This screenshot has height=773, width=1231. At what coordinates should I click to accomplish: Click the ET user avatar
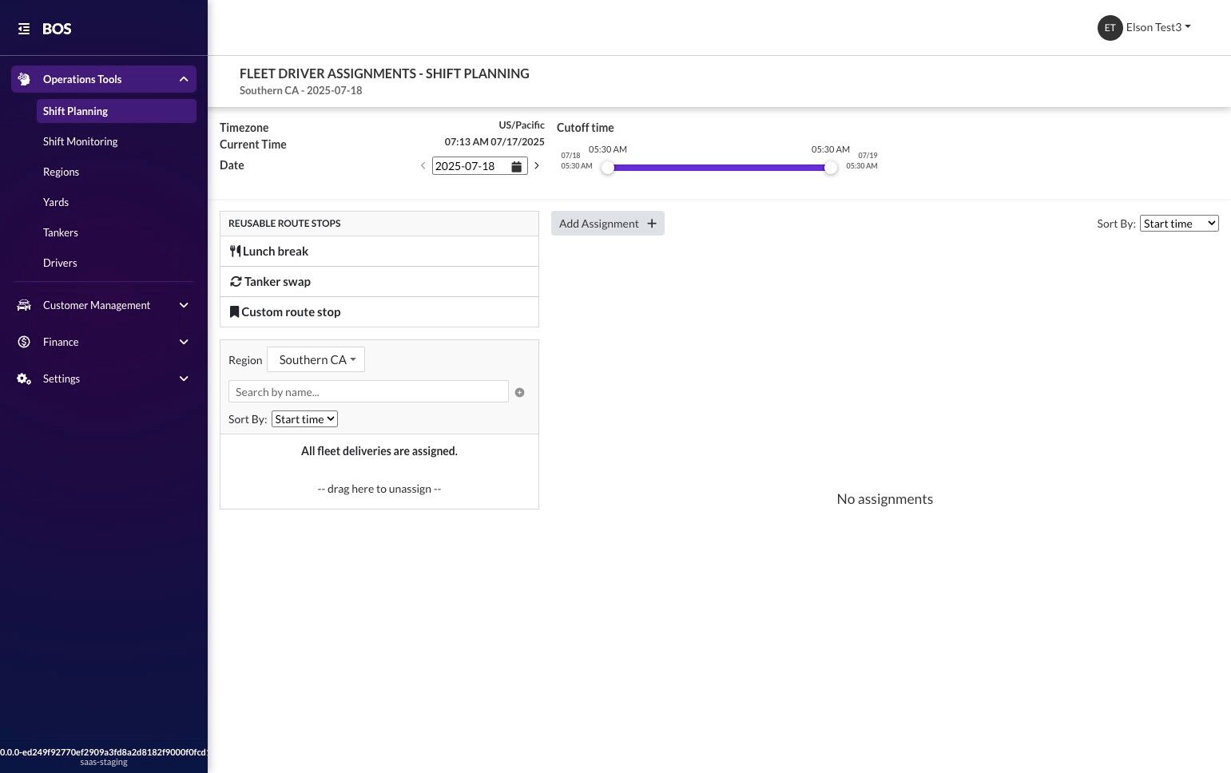(1110, 28)
